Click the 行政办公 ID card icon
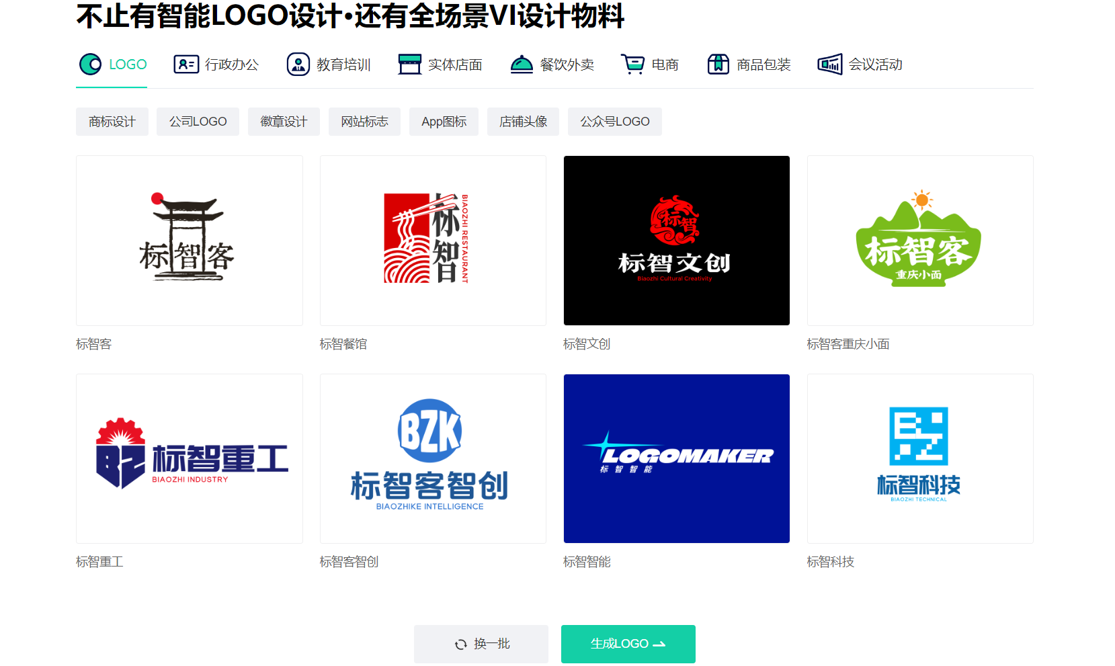The image size is (1115, 666). [186, 65]
